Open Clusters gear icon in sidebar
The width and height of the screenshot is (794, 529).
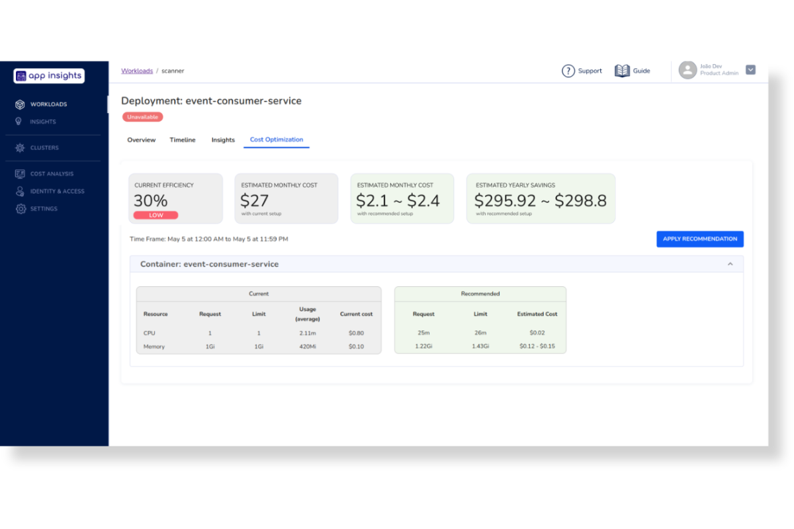pyautogui.click(x=20, y=148)
